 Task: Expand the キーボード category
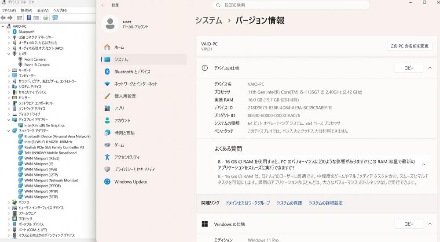(x=9, y=70)
